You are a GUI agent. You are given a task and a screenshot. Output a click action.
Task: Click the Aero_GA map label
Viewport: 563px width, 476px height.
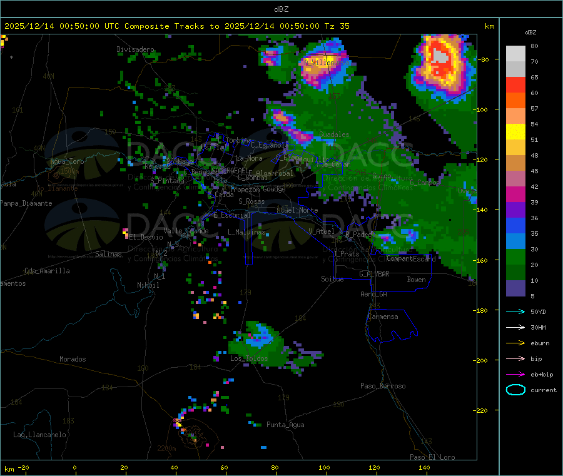click(x=374, y=294)
